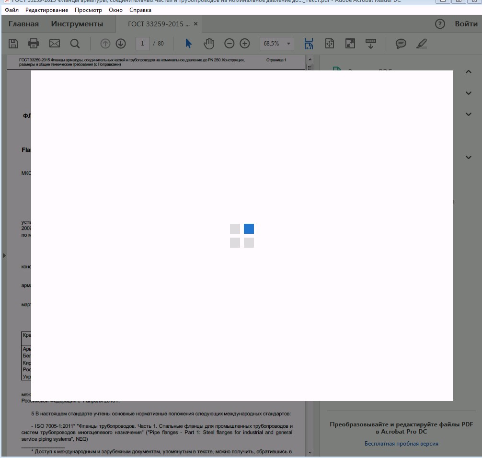Open the 68,5% zoom level dropdown
The height and width of the screenshot is (458, 482).
coord(288,44)
